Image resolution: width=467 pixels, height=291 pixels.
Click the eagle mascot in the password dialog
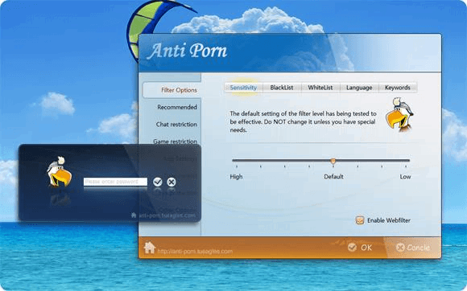tap(60, 172)
